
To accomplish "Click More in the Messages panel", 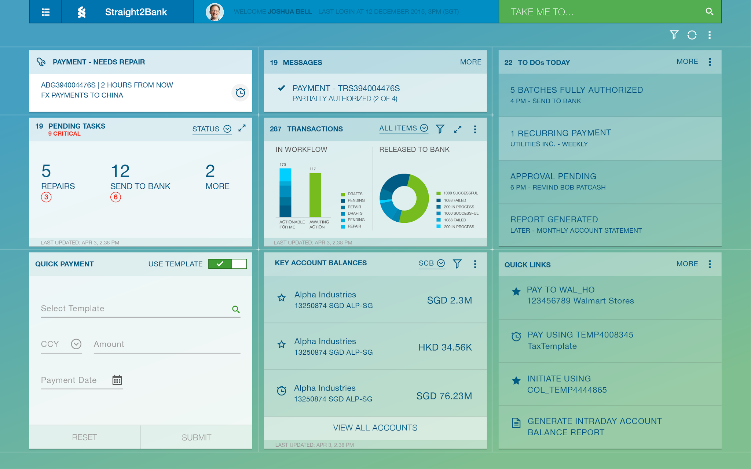I will (x=470, y=62).
